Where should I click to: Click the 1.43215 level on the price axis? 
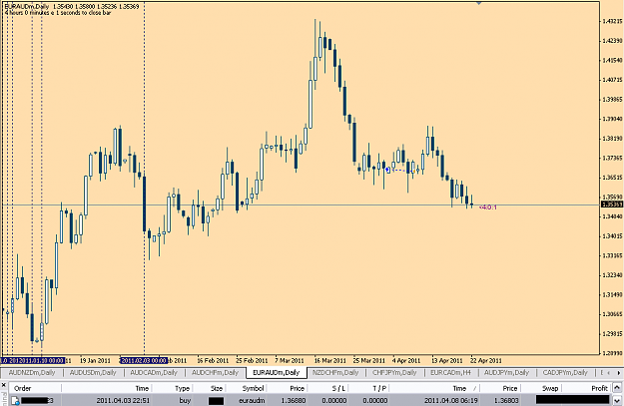[x=612, y=21]
